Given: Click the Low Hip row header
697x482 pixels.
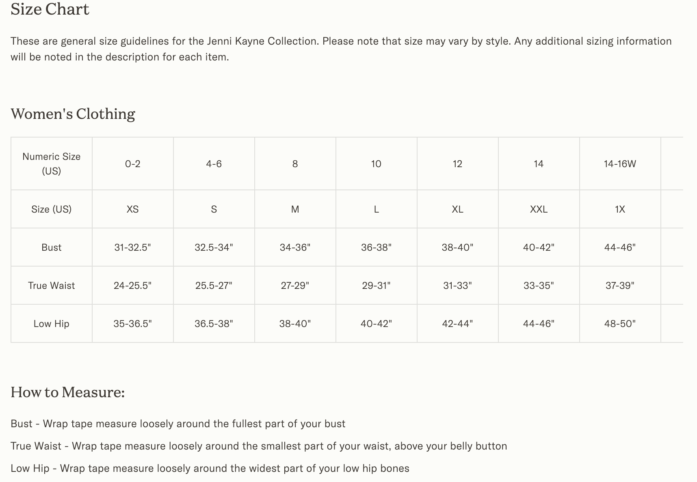Looking at the screenshot, I should coord(52,324).
